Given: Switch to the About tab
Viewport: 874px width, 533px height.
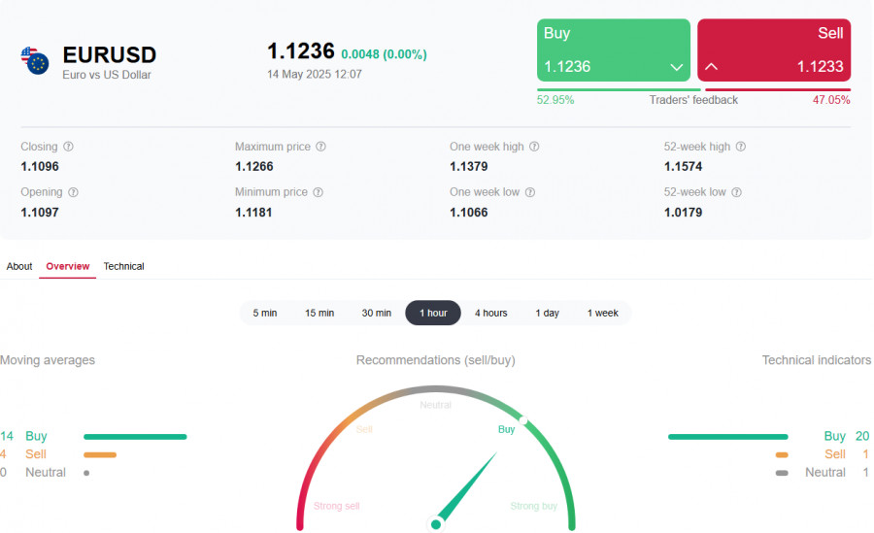Looking at the screenshot, I should click(19, 266).
